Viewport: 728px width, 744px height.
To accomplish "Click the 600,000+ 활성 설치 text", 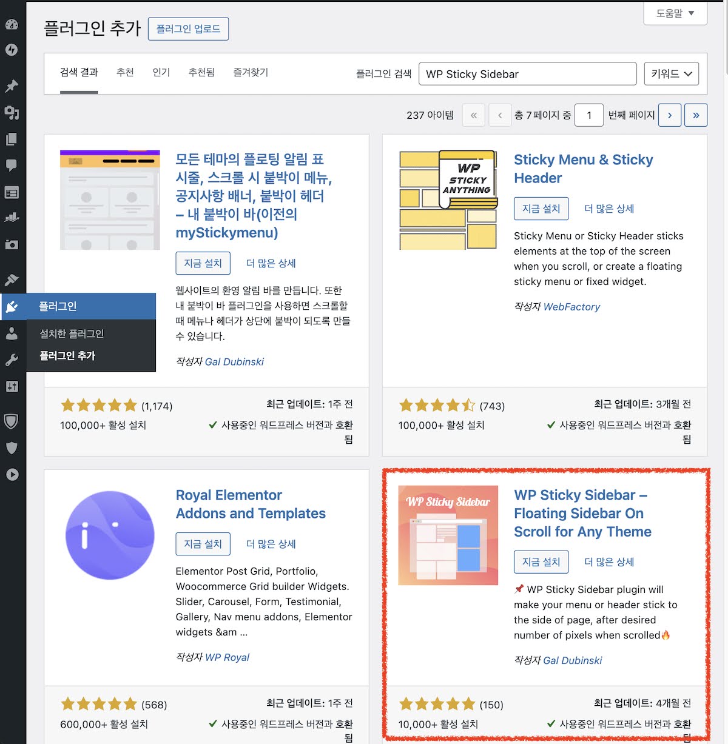I will (104, 724).
